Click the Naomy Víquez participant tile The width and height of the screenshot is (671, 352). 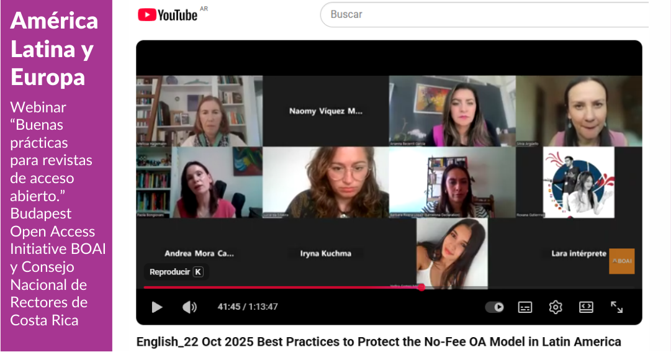click(x=326, y=111)
